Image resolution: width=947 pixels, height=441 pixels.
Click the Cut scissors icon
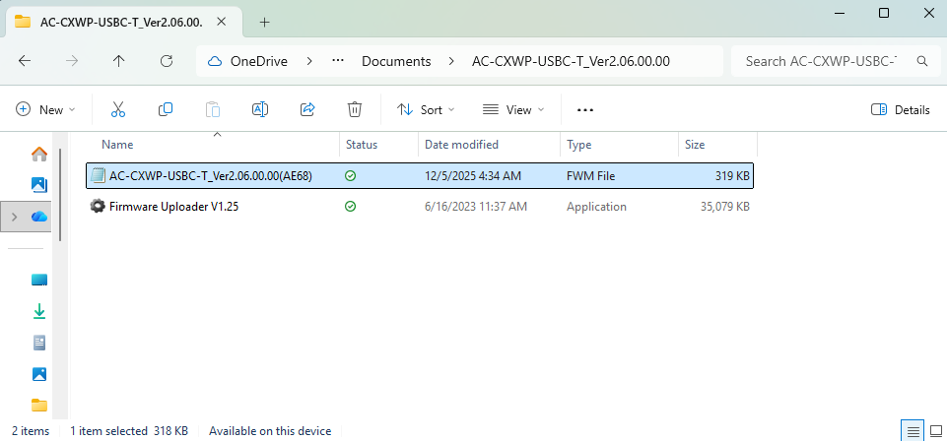coord(118,109)
